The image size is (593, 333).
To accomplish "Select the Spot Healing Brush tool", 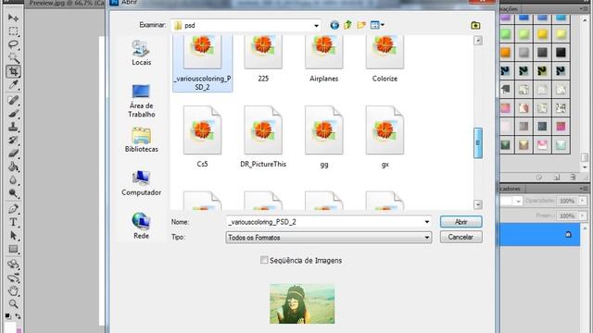I will click(x=13, y=100).
